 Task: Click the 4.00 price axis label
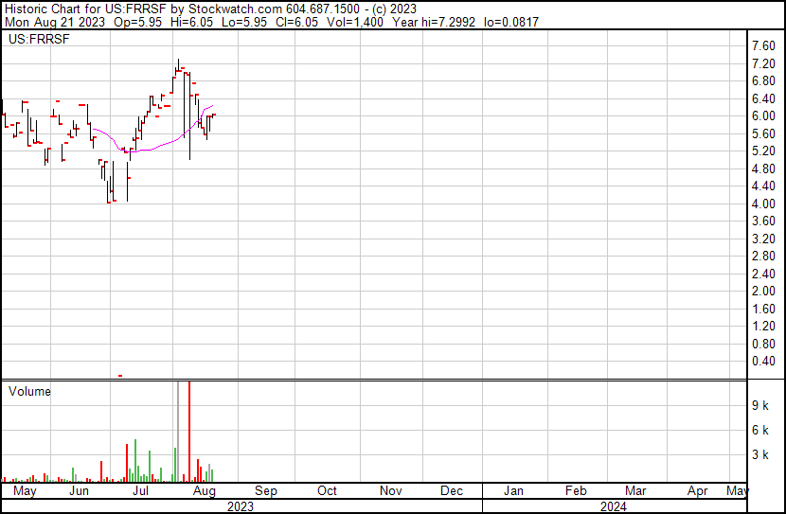[x=763, y=204]
